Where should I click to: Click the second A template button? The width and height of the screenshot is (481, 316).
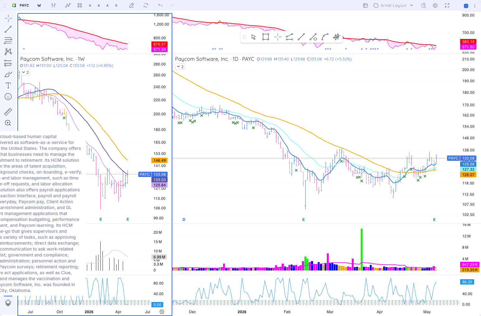99,5
